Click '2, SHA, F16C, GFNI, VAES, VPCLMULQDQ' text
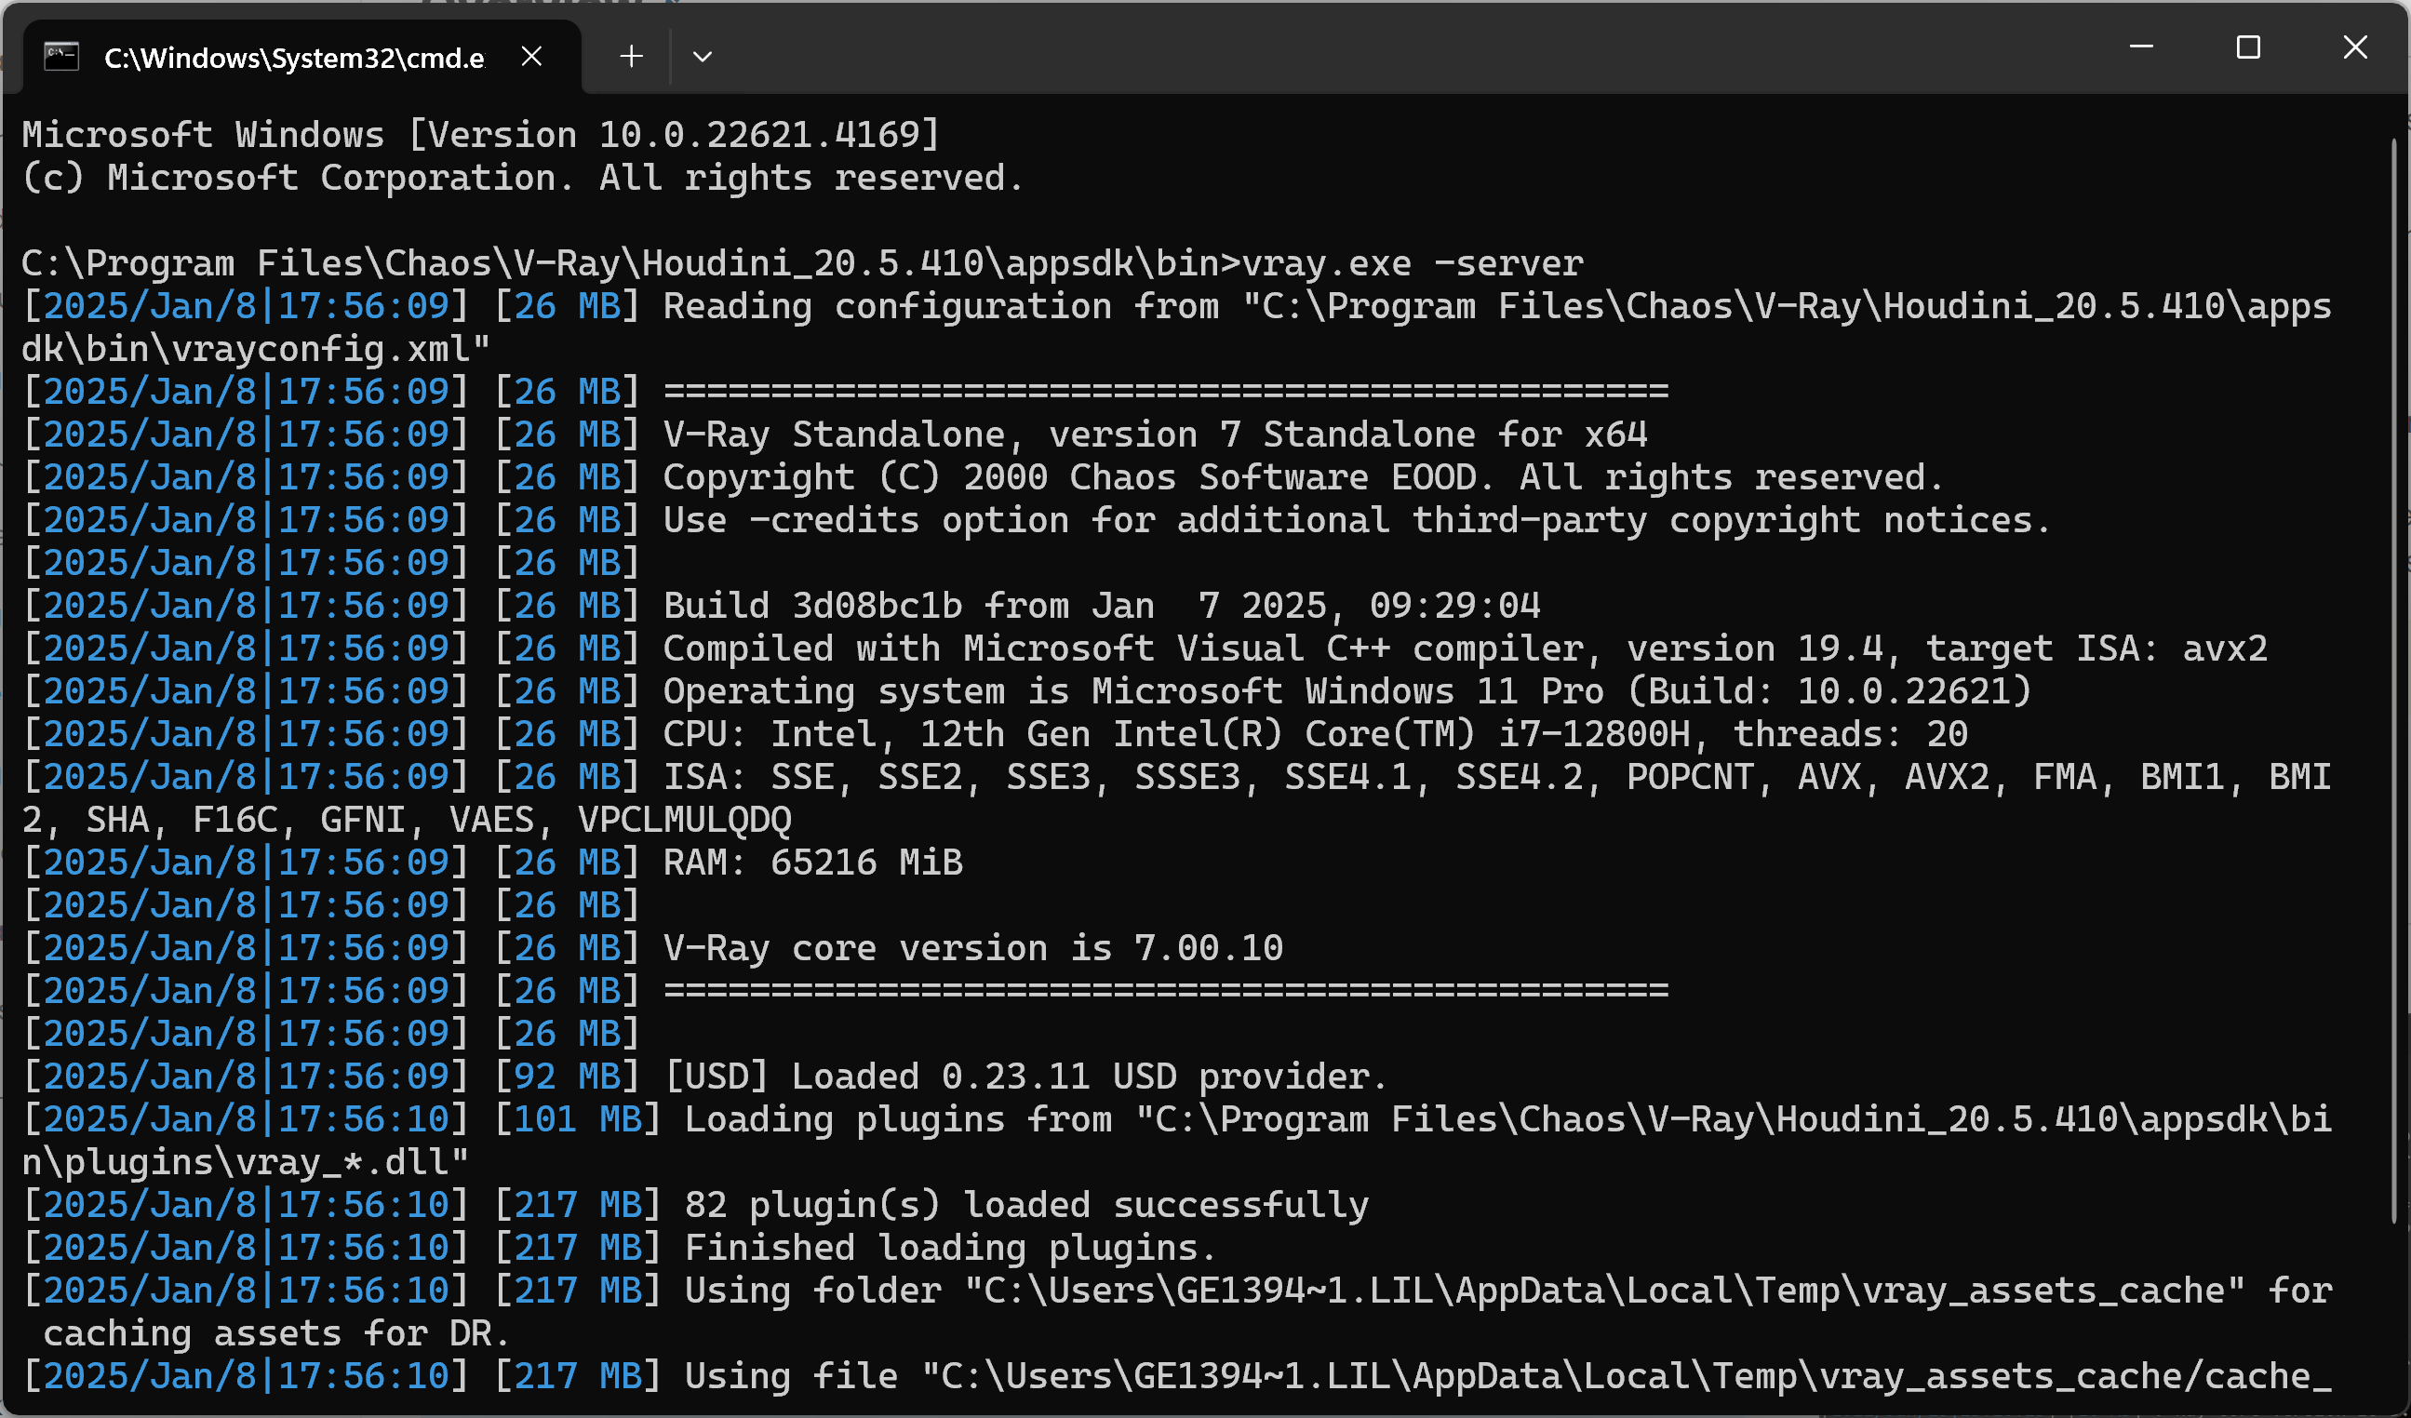The image size is (2411, 1418). [407, 820]
